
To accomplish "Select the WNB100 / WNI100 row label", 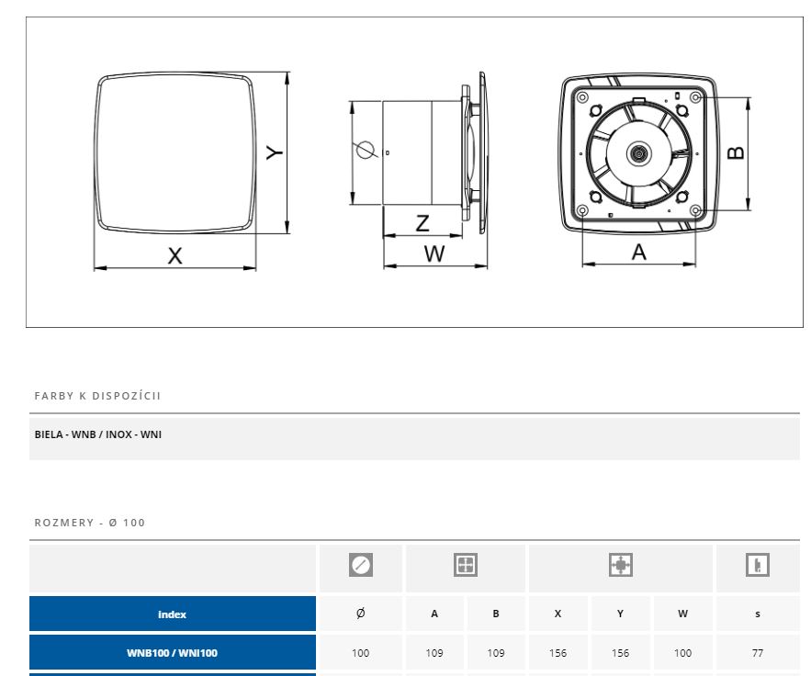I will pyautogui.click(x=173, y=654).
